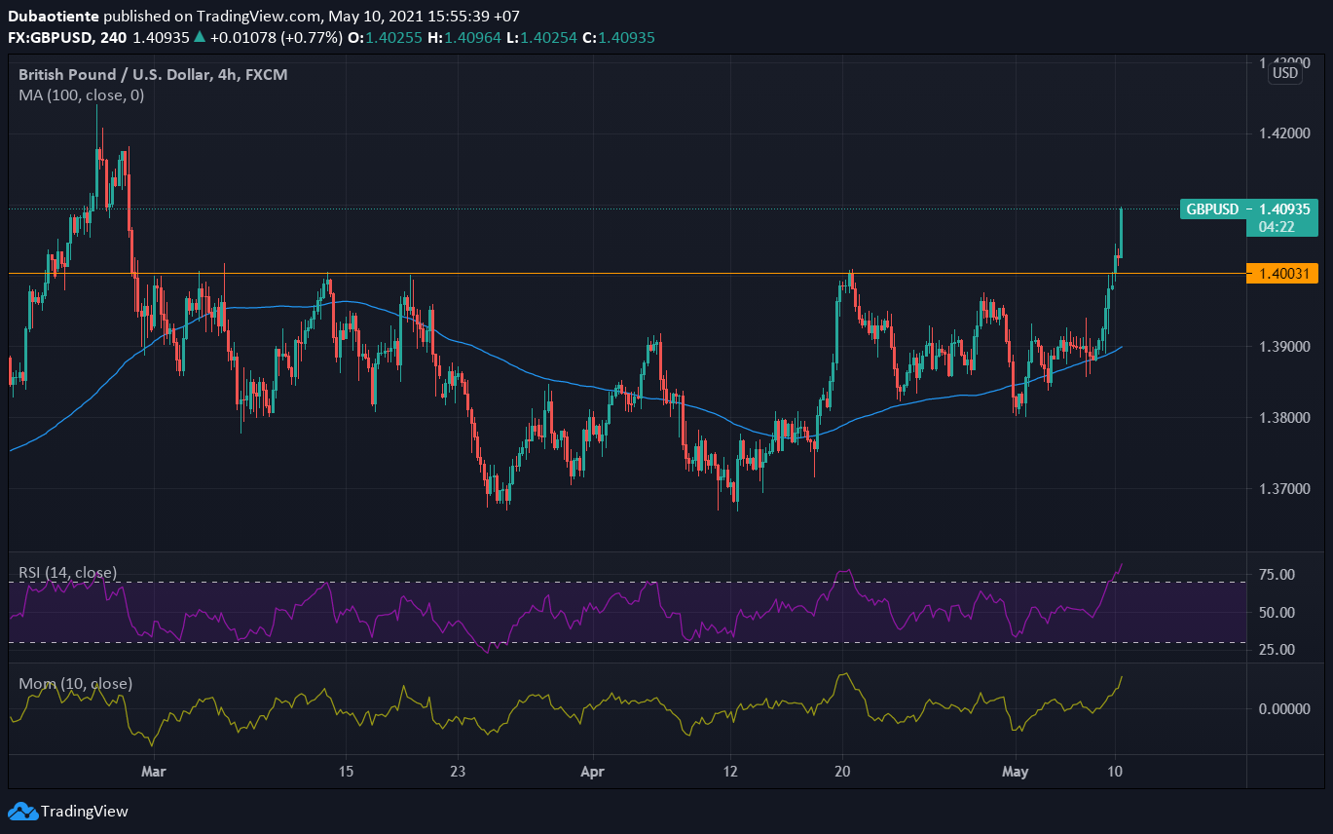Screen dimensions: 1333x834
Task: Click the British Pound / U.S. Dollar chart title
Action: click(x=153, y=75)
